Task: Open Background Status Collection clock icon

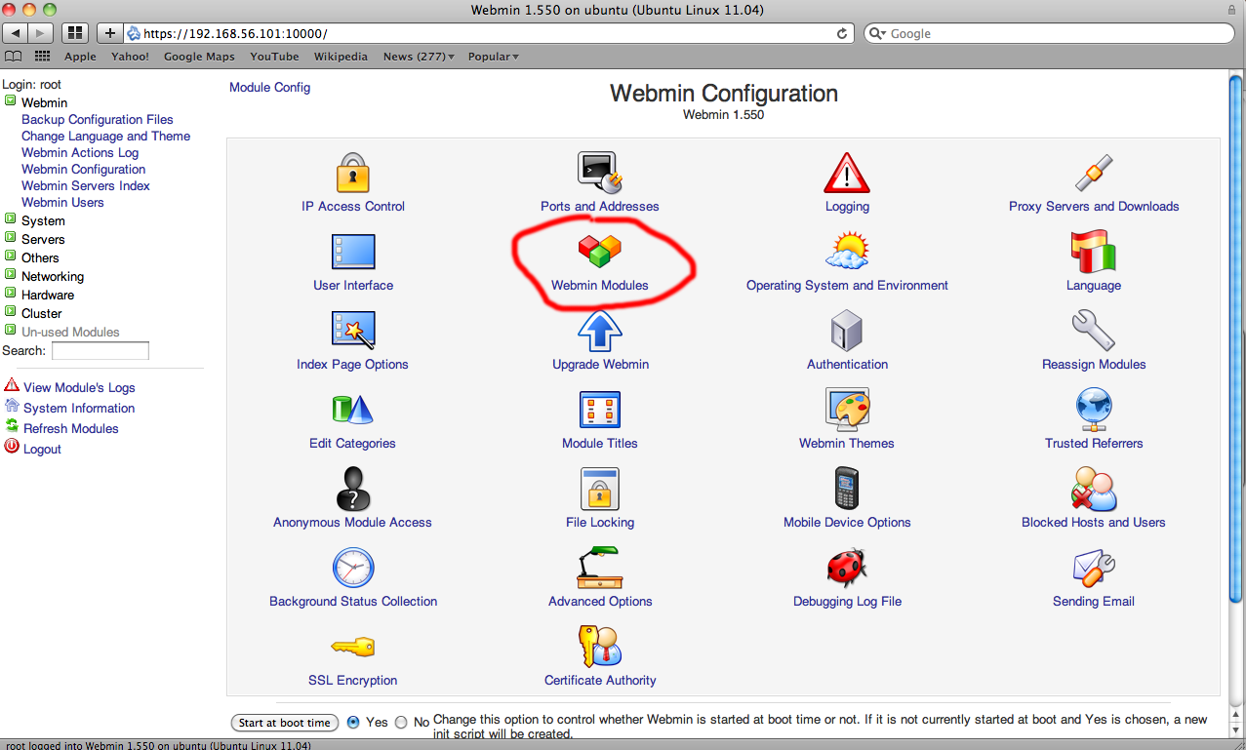Action: pyautogui.click(x=353, y=568)
